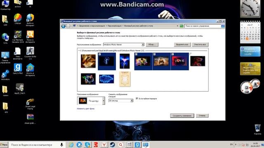Click the search magnifier in control panel search
Screen dimensions: 264x148
(223, 26)
